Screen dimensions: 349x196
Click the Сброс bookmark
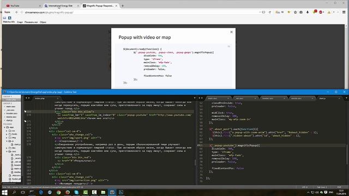coord(43,22)
